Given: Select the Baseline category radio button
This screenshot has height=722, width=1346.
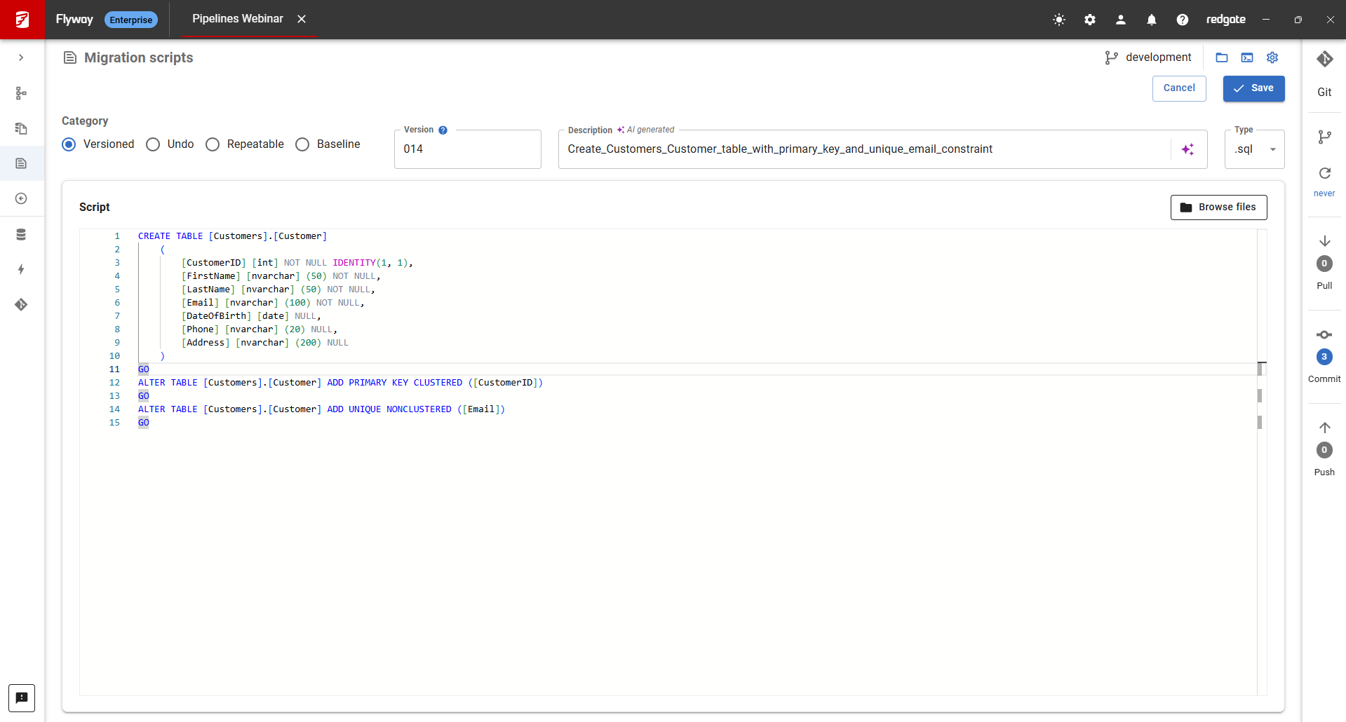Looking at the screenshot, I should [302, 144].
